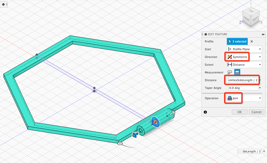
Task: Click the info icon in Edit Feature dialog
Action: pyautogui.click(x=205, y=112)
